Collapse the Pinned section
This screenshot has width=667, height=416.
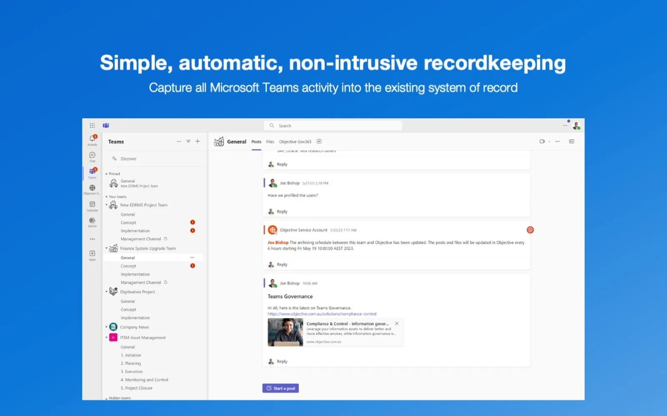tap(106, 174)
